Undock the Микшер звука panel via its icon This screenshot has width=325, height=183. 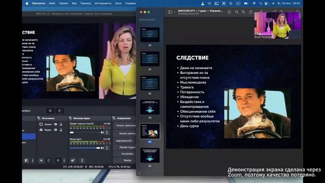pos(70,118)
